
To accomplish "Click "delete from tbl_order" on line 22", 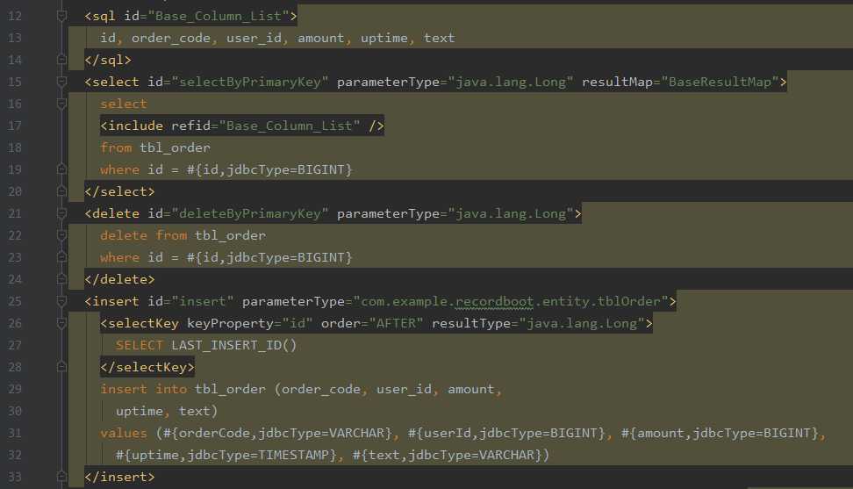I will (x=183, y=235).
